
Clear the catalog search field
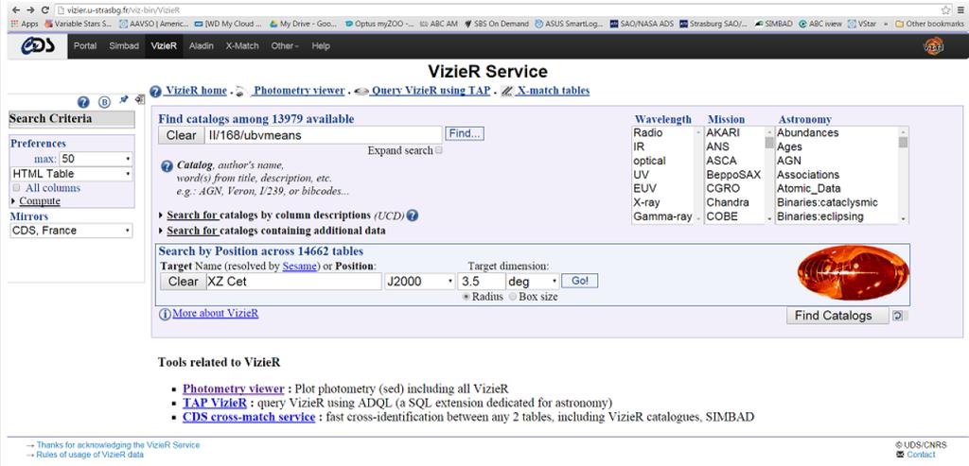(x=182, y=135)
